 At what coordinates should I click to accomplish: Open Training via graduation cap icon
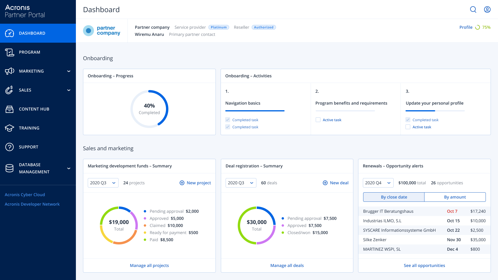(9, 128)
